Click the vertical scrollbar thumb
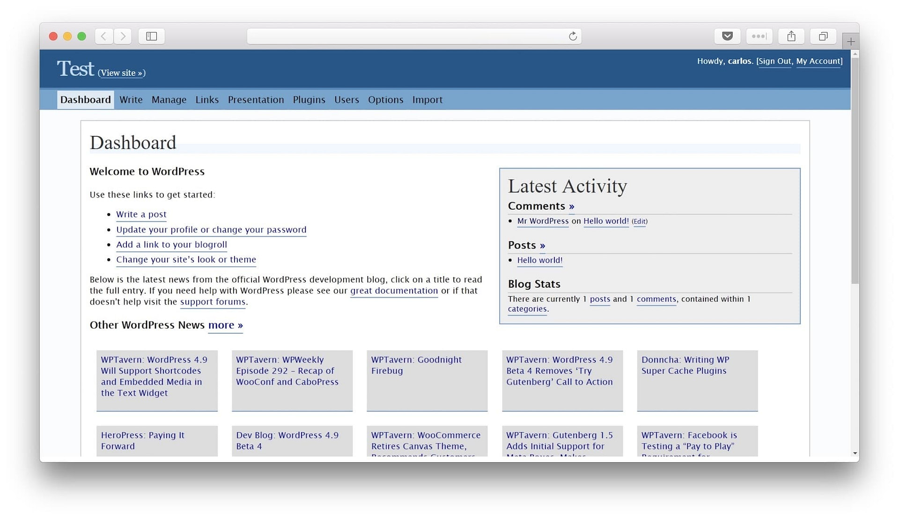 click(855, 171)
